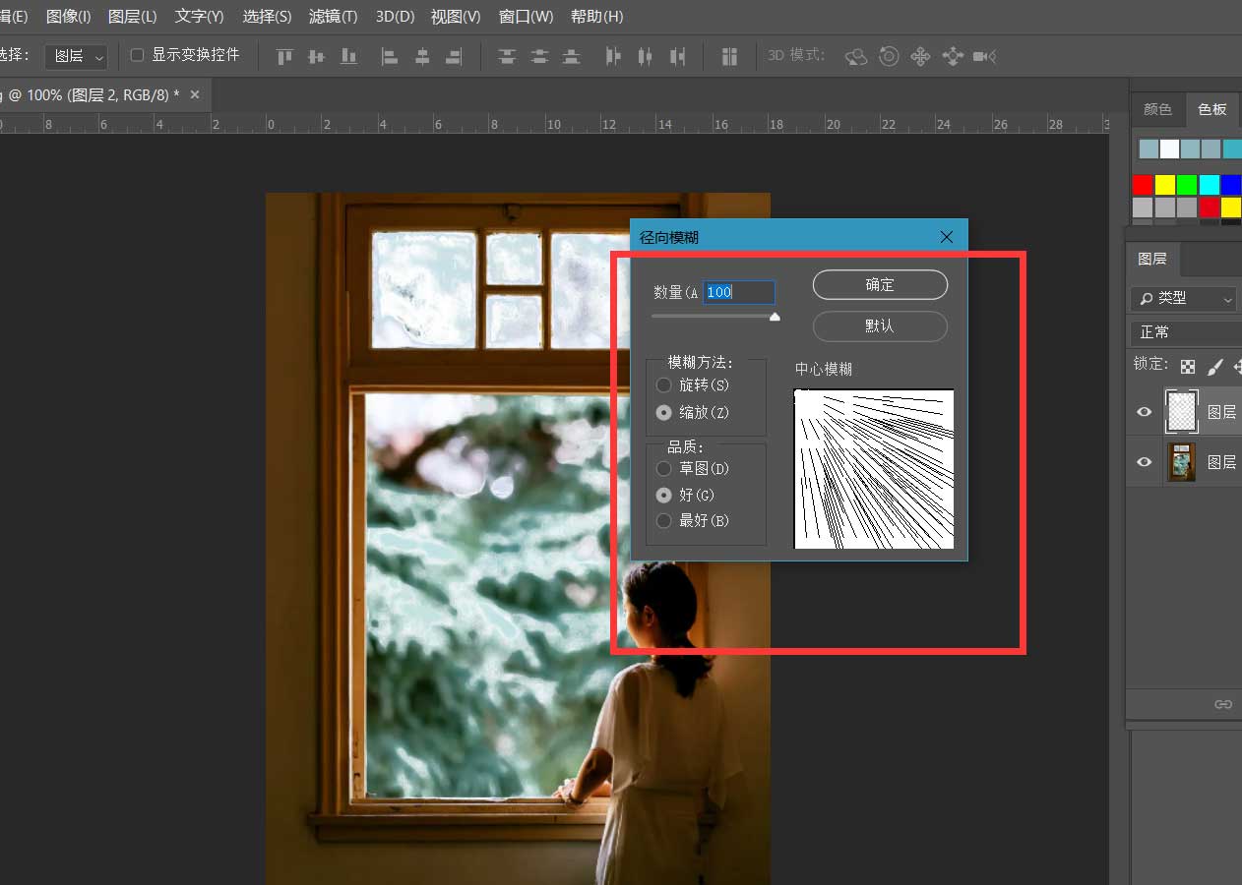
Task: Click the 中心模糊 blur center preview
Action: [x=874, y=469]
